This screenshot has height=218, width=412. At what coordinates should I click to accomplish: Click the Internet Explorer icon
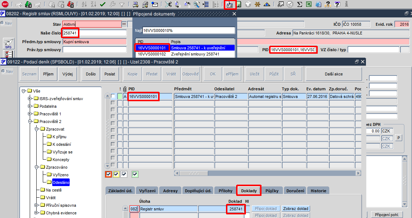[318, 4]
